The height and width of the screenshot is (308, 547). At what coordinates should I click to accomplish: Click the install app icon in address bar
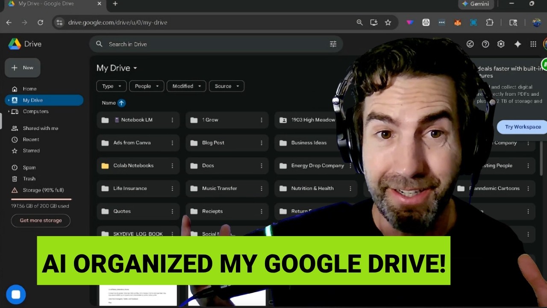[x=374, y=23]
